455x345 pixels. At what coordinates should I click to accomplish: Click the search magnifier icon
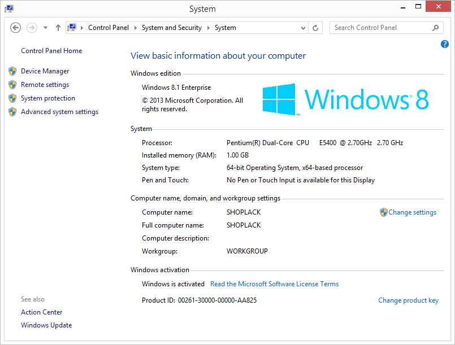point(436,28)
